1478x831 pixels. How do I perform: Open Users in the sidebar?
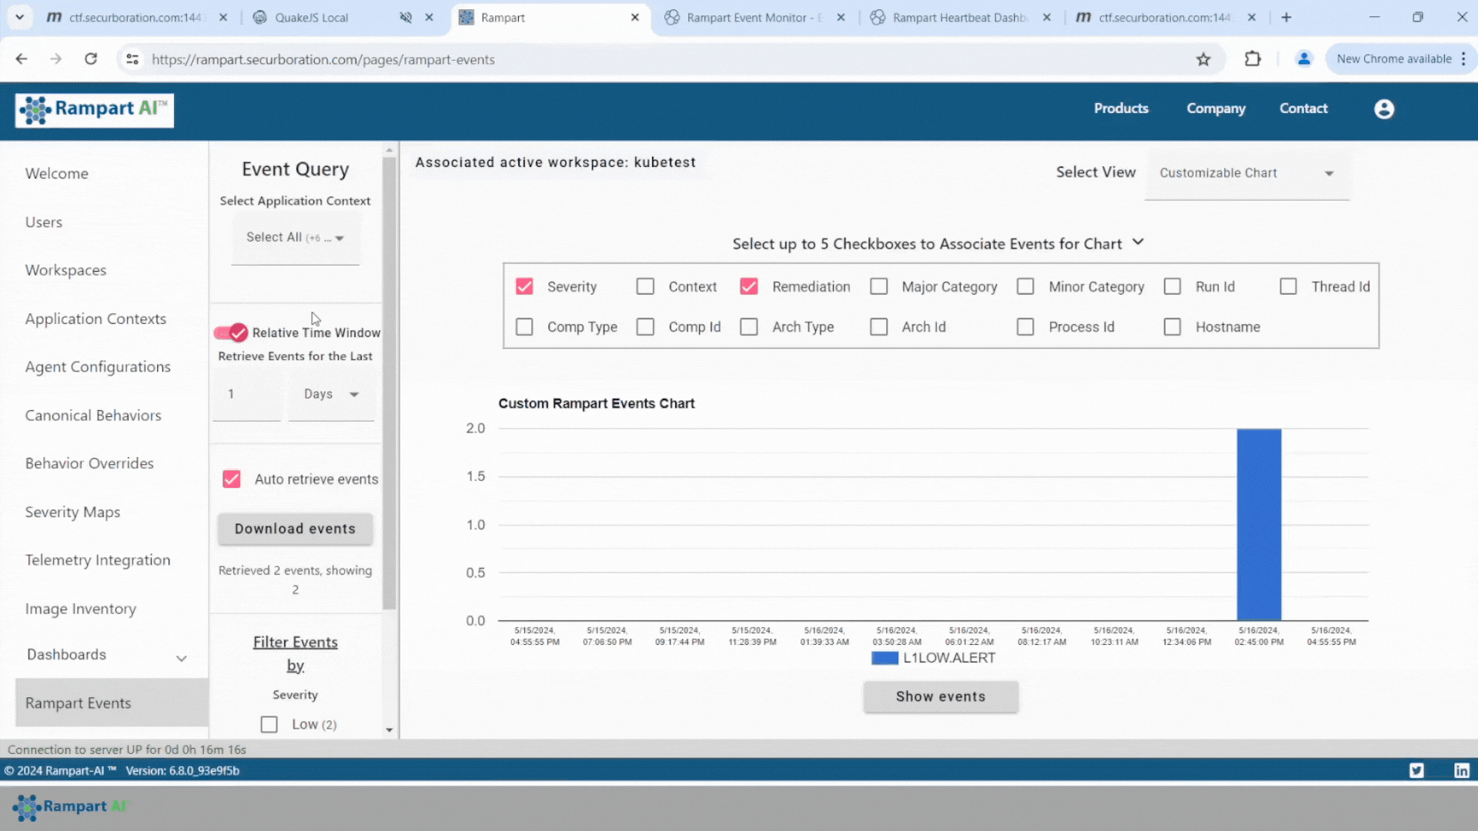pyautogui.click(x=44, y=222)
